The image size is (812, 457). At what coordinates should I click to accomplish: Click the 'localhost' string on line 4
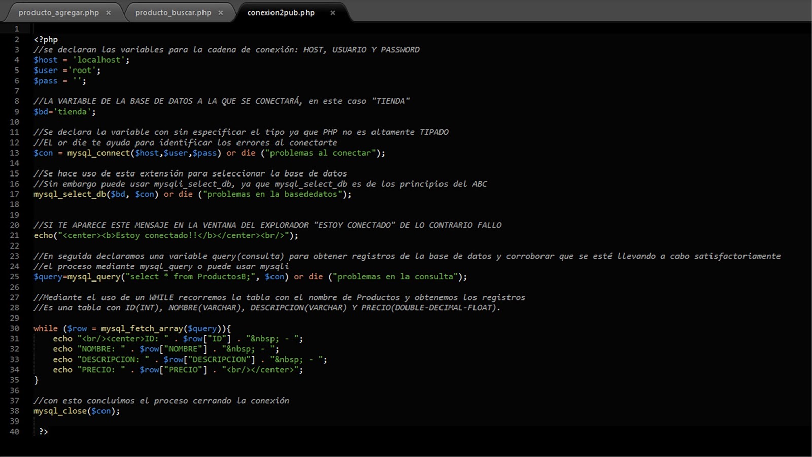click(x=99, y=60)
